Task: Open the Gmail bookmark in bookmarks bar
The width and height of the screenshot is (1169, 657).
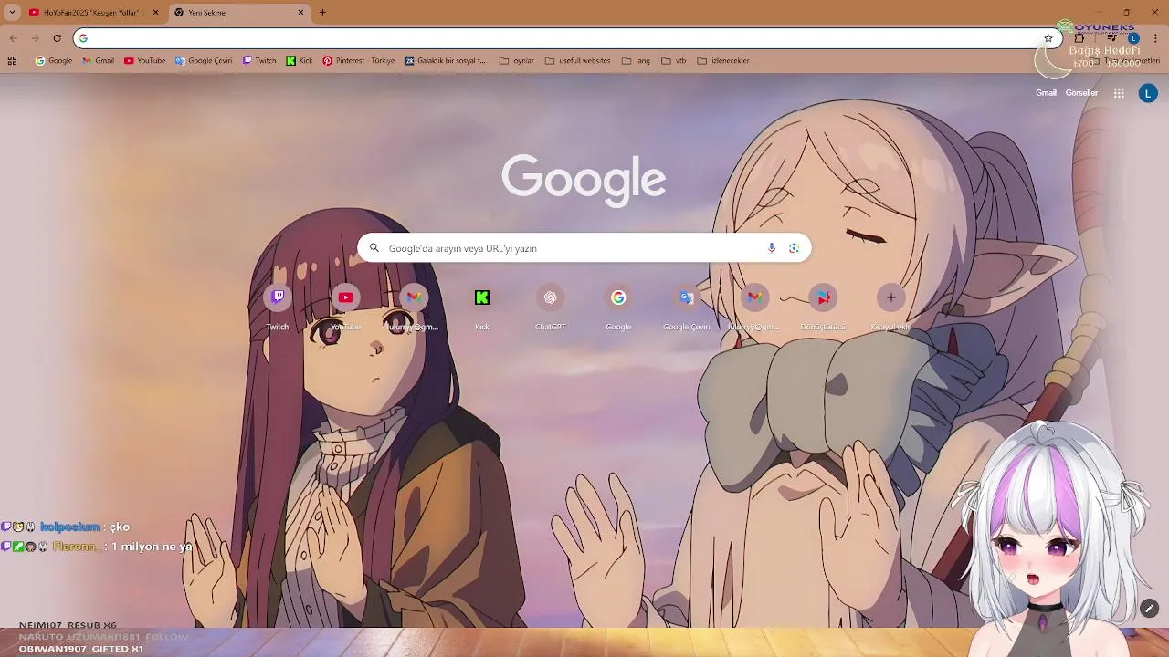Action: [x=99, y=61]
